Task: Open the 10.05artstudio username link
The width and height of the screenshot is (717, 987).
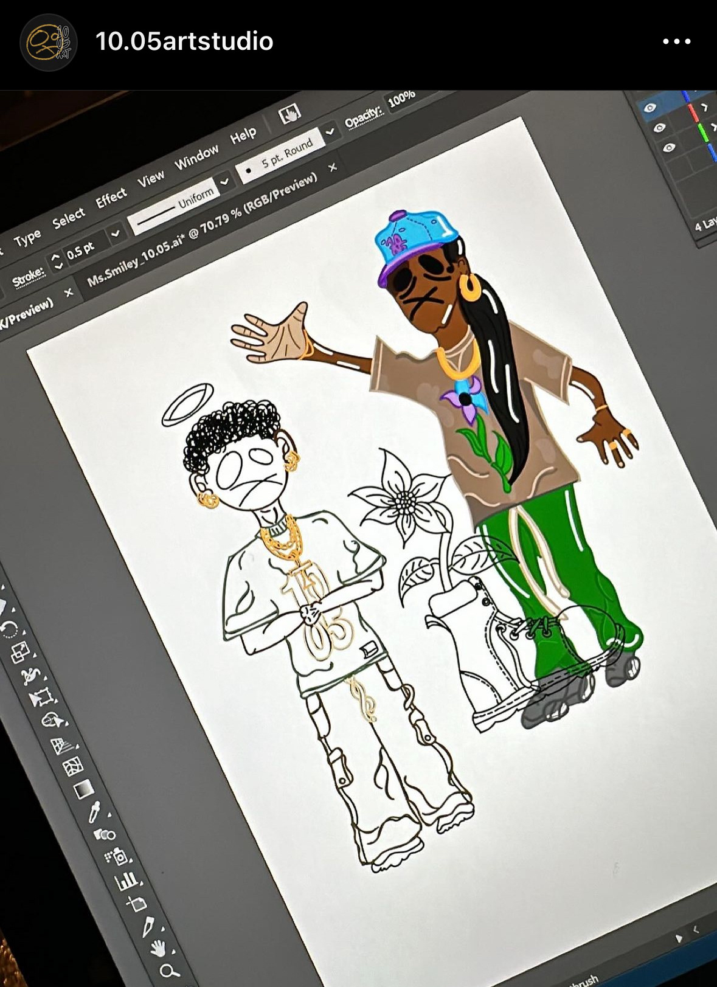Action: 184,41
